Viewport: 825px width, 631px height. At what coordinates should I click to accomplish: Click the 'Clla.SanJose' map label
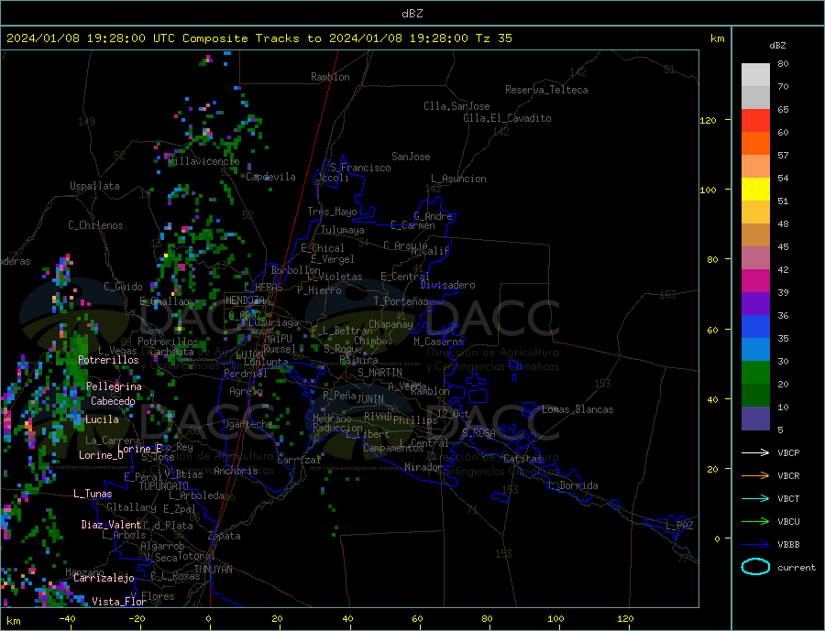coord(456,106)
